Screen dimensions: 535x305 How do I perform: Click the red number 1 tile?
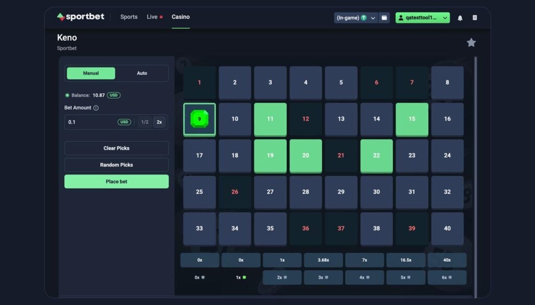point(199,83)
